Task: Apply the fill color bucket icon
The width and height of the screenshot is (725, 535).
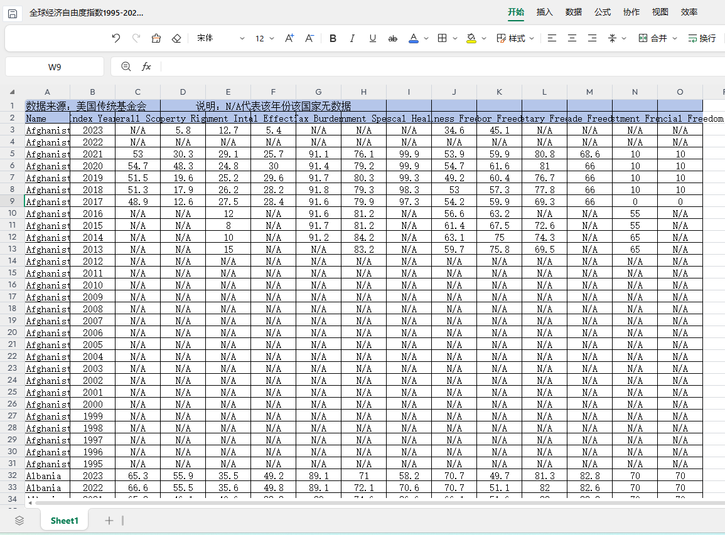Action: [471, 38]
